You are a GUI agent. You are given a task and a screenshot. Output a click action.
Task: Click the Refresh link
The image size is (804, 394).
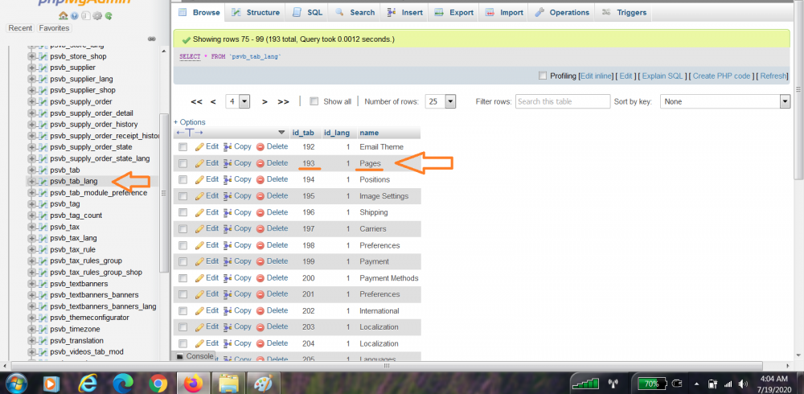coord(773,76)
